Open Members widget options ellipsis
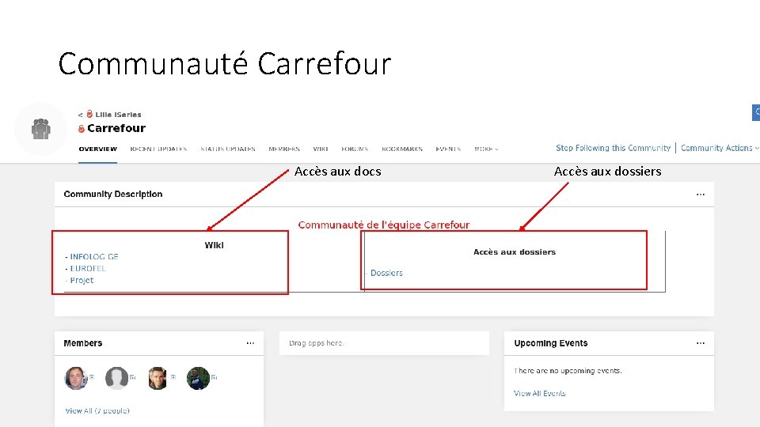The width and height of the screenshot is (760, 427). tap(250, 343)
